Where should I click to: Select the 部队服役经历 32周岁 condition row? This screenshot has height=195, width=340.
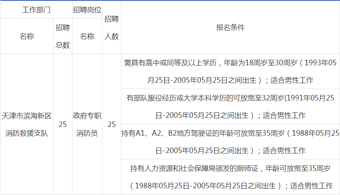coord(230,106)
